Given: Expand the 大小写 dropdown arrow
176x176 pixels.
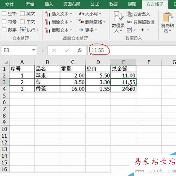Looking at the screenshot, I should pos(100,14).
